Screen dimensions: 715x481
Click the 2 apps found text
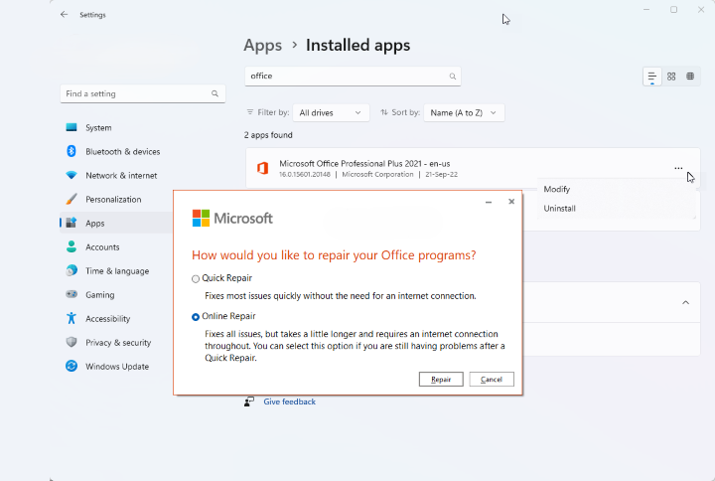point(268,135)
